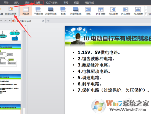Viewport: 151px width, 114px height.
Task: Choose the 切出 transition effect
Action: (x=63, y=11)
